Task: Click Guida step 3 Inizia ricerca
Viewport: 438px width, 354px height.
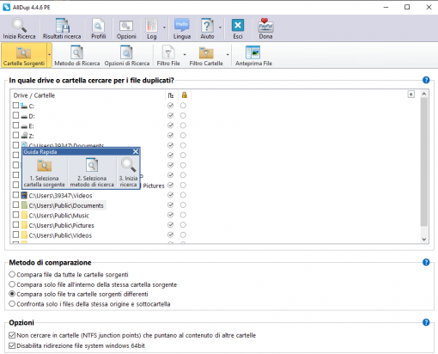Action: [128, 173]
